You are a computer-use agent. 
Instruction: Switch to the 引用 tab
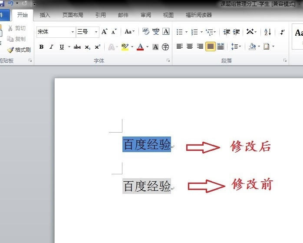pyautogui.click(x=100, y=15)
